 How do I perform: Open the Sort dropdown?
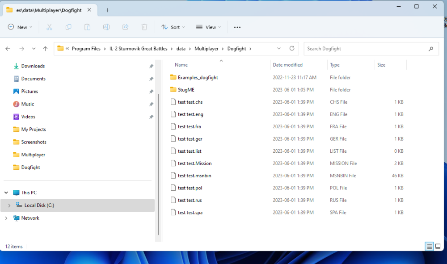pyautogui.click(x=173, y=27)
